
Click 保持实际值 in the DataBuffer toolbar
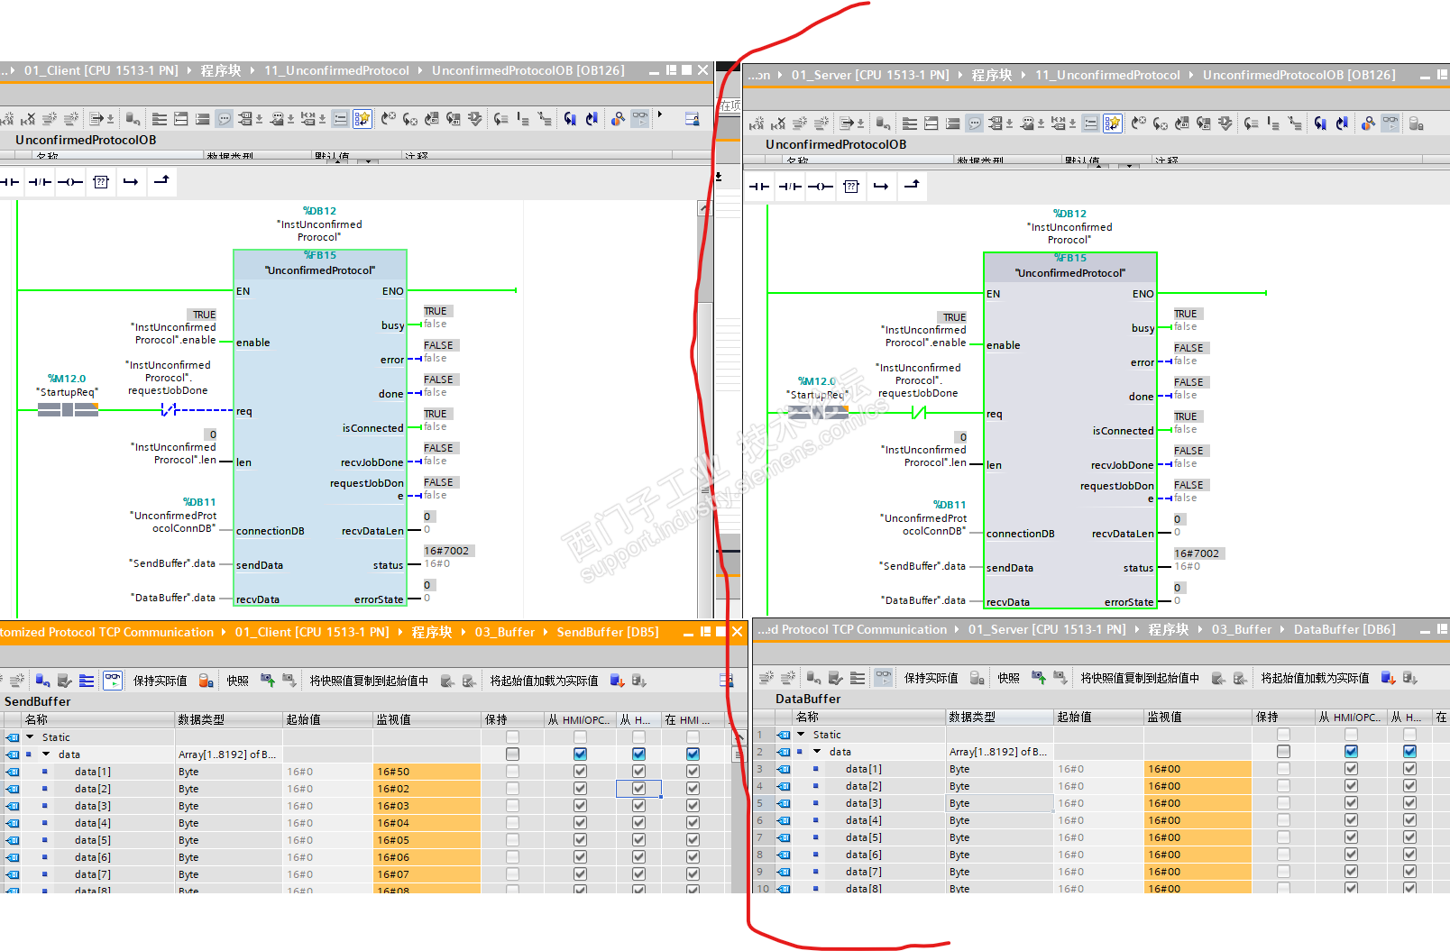click(x=931, y=678)
